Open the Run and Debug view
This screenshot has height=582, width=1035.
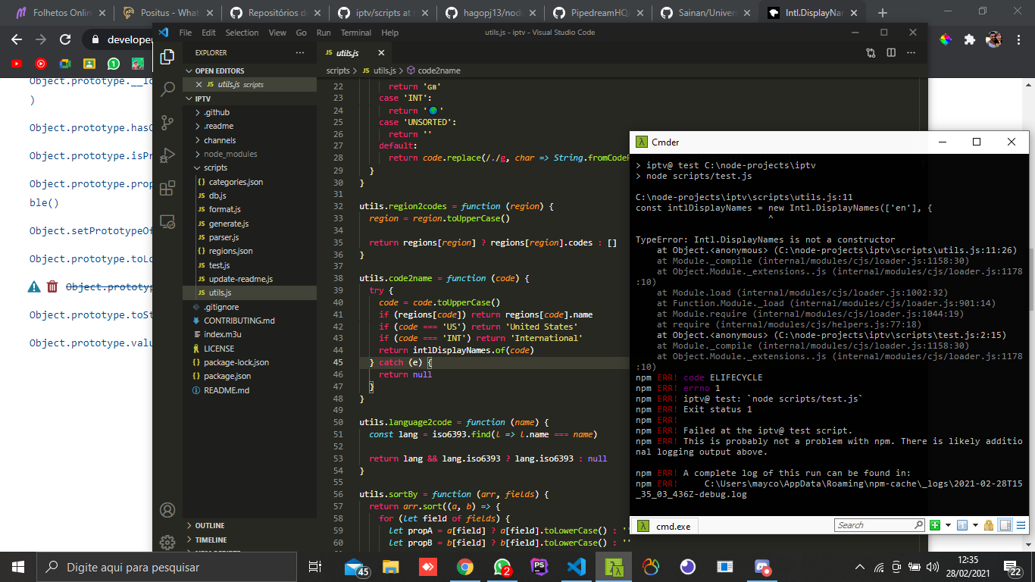pyautogui.click(x=167, y=155)
